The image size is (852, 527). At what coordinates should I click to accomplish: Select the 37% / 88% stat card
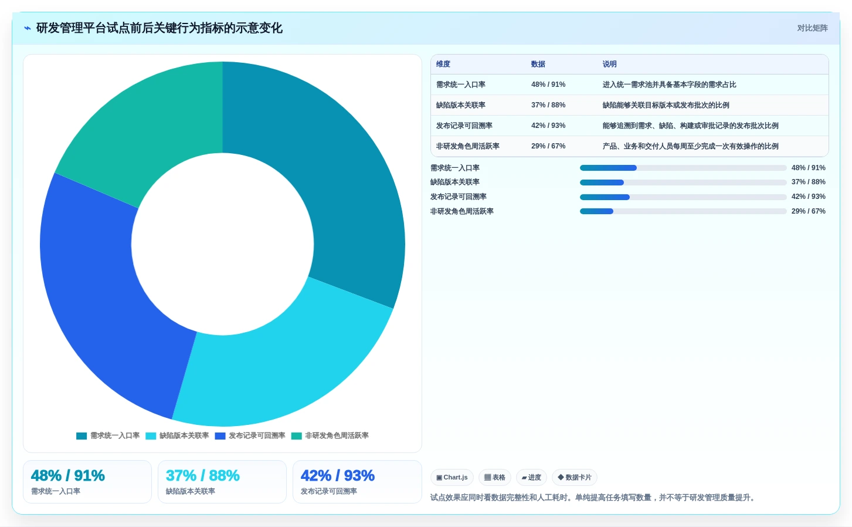pos(222,482)
